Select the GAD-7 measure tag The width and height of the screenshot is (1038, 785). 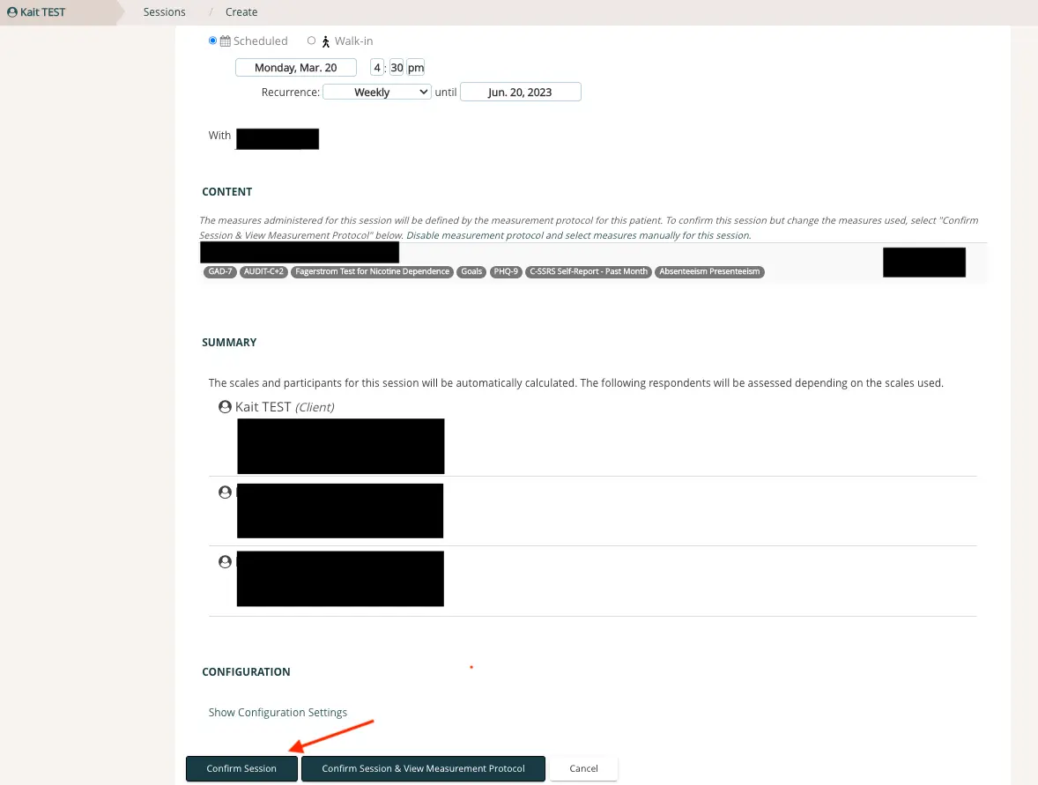219,271
